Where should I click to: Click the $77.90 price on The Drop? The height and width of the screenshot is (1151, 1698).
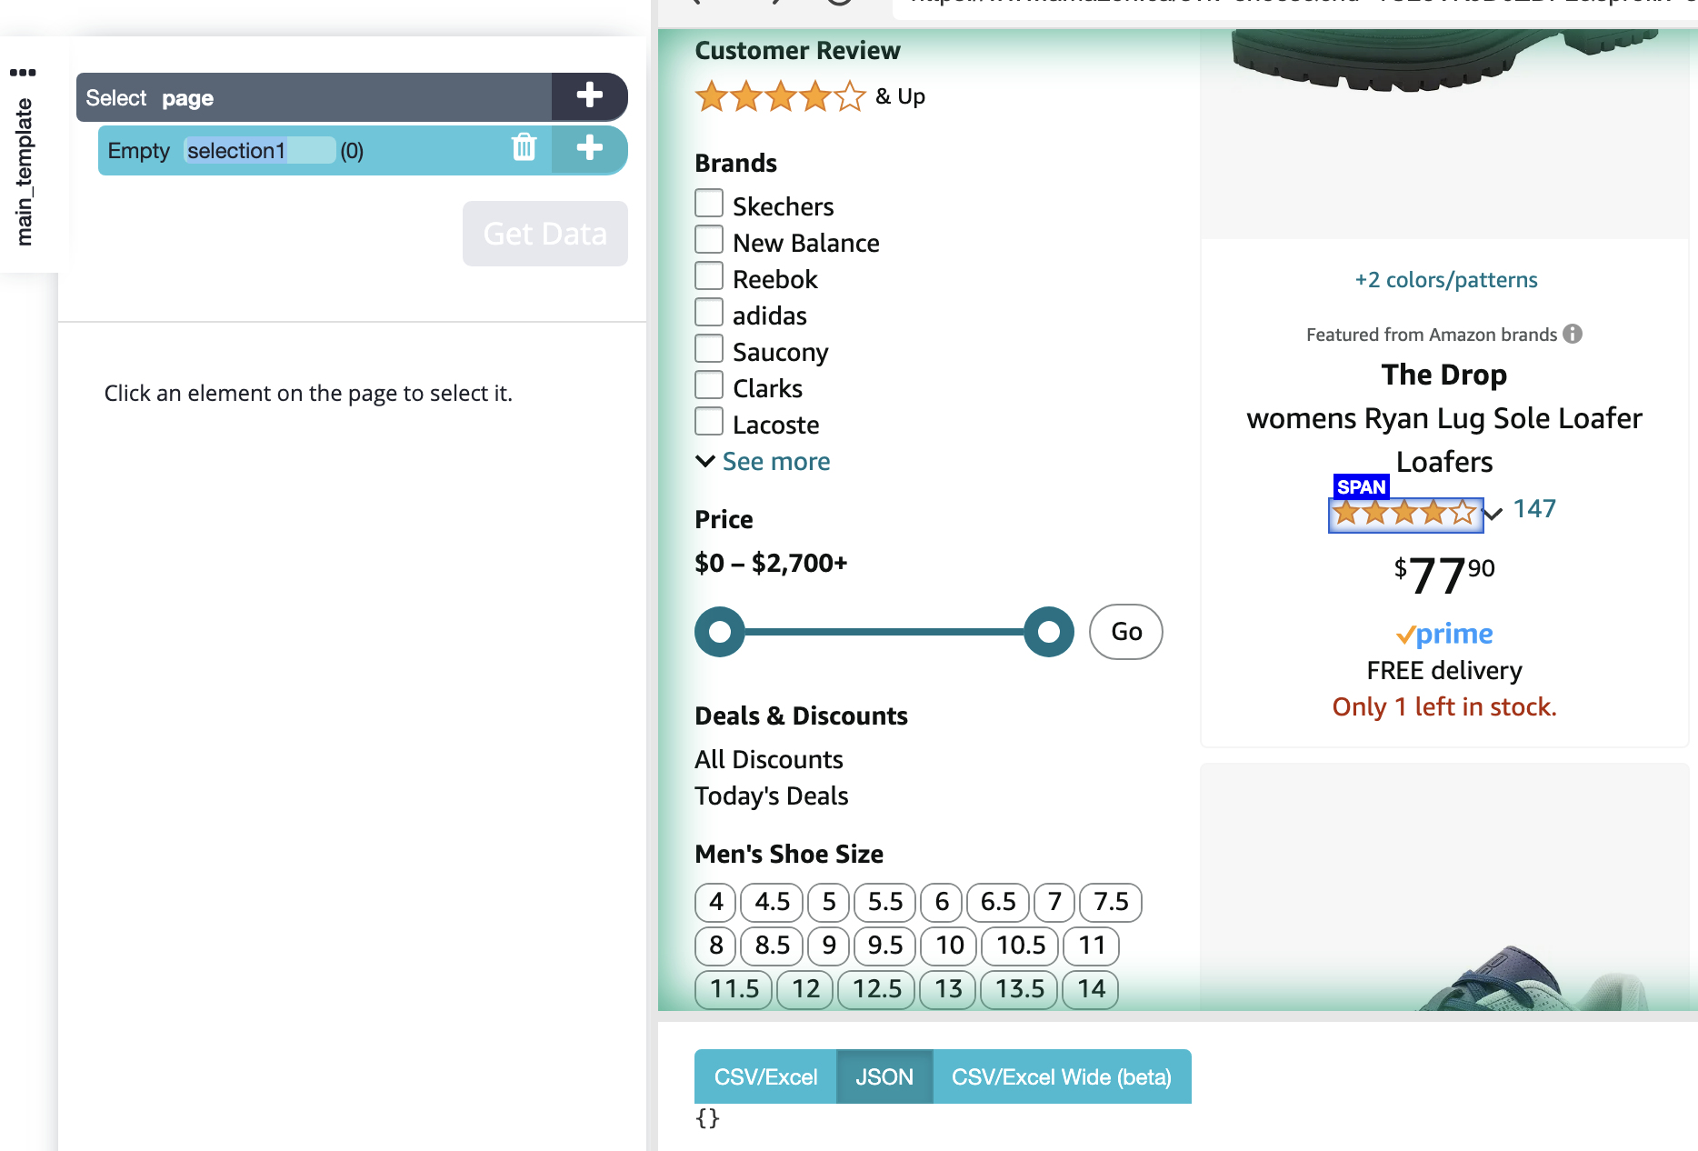[x=1444, y=575]
